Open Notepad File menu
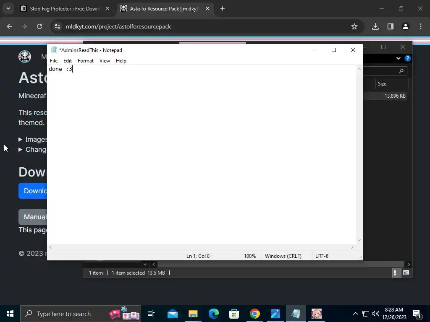 (54, 61)
